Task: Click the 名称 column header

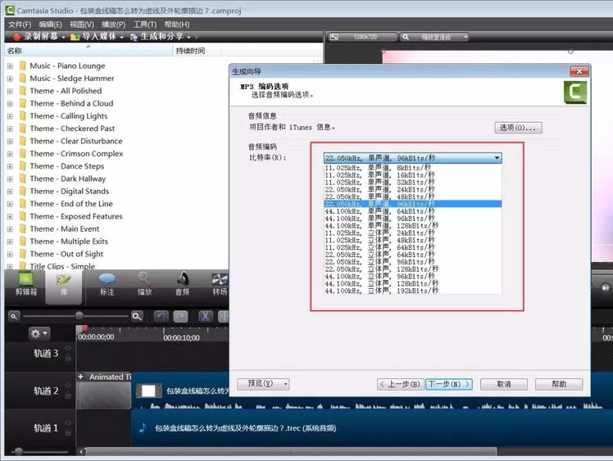Action: (x=89, y=51)
